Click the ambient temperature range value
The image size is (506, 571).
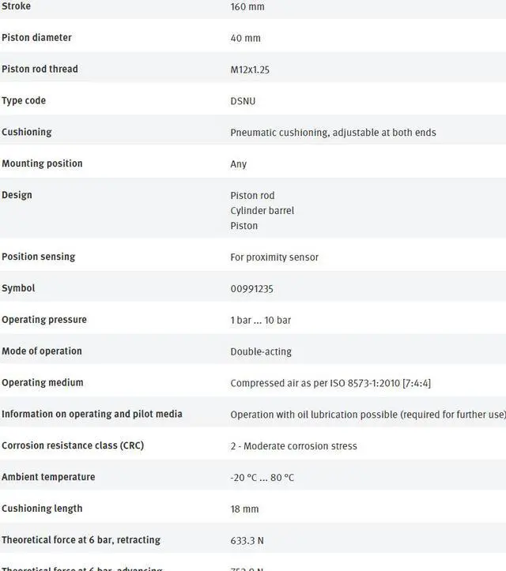[262, 478]
